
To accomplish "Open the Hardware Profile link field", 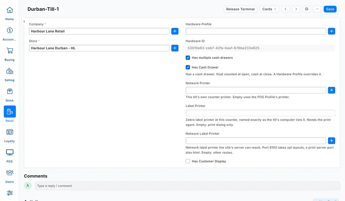I will pos(256,31).
